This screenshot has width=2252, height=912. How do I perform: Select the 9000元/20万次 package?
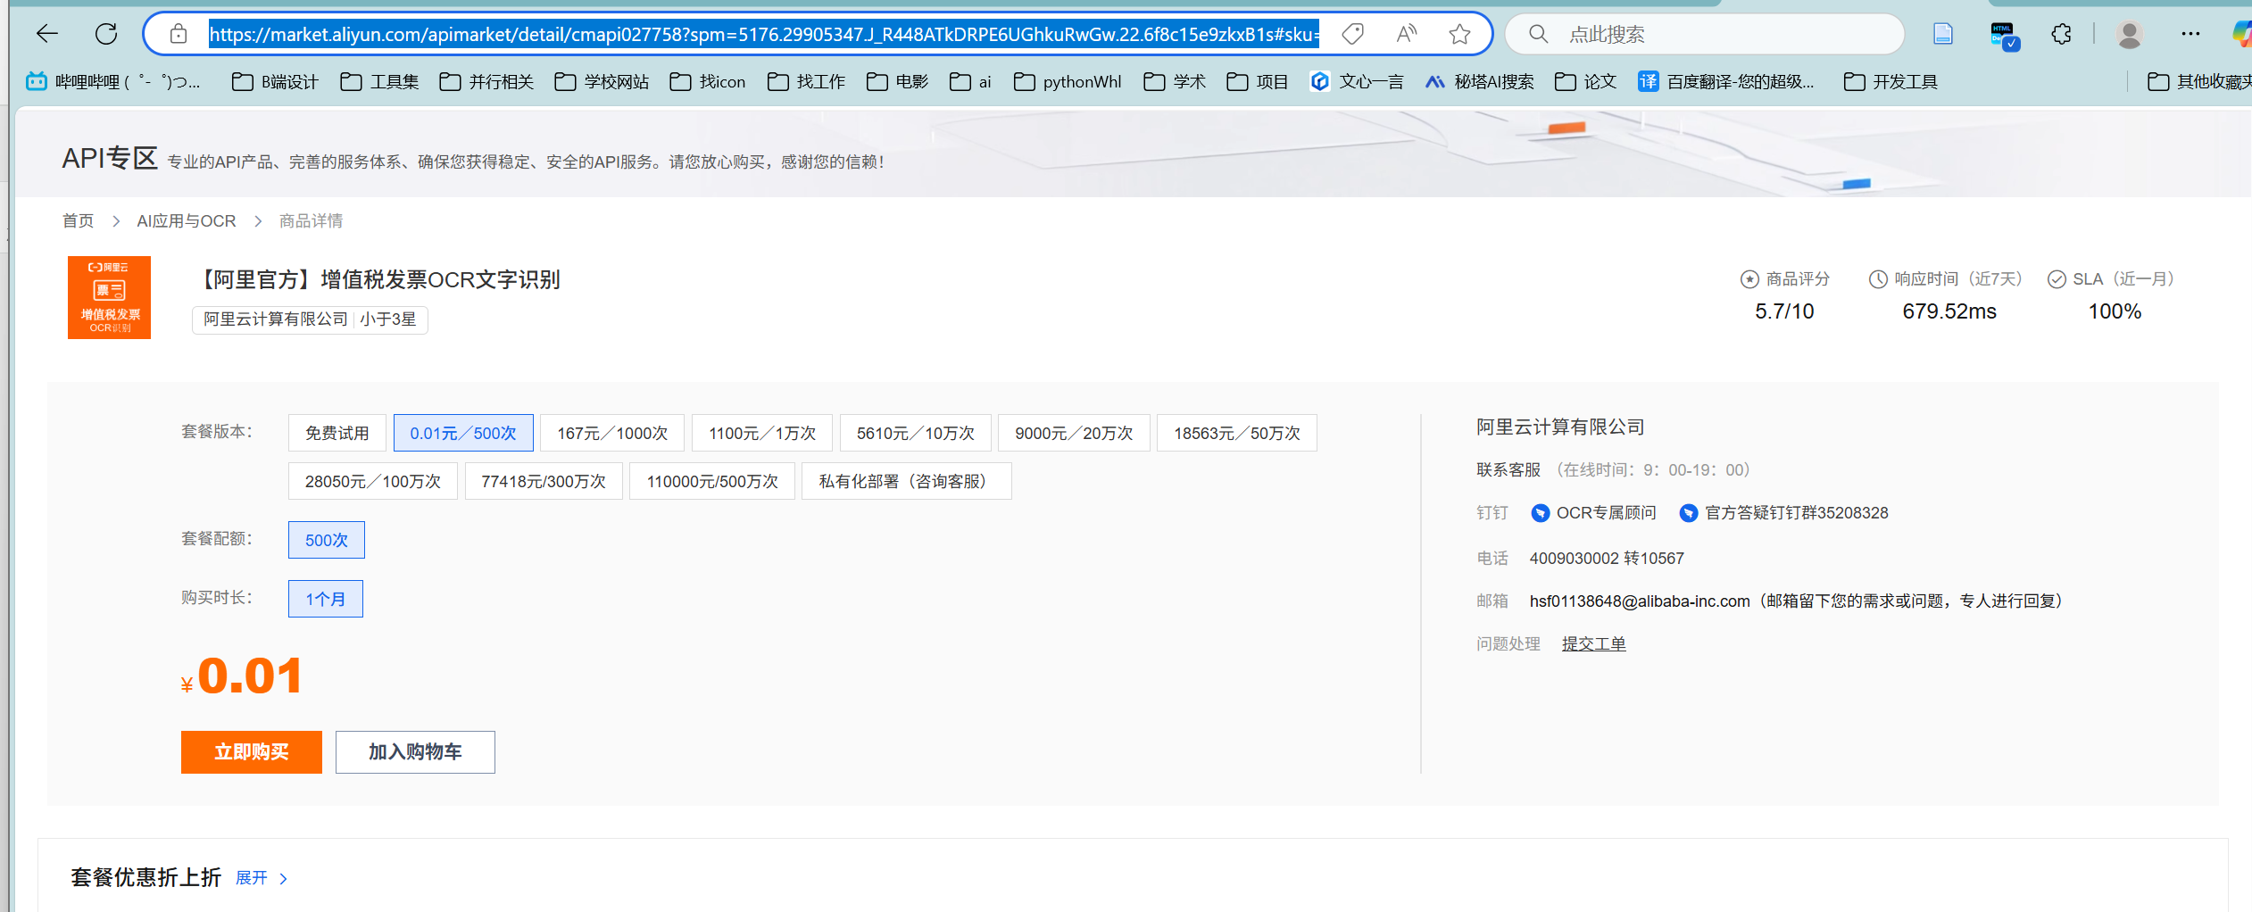1074,433
